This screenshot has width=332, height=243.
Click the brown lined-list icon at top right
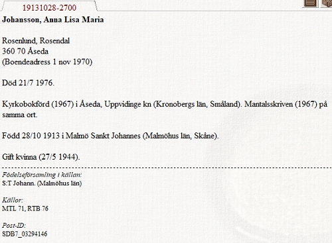[x=310, y=3]
